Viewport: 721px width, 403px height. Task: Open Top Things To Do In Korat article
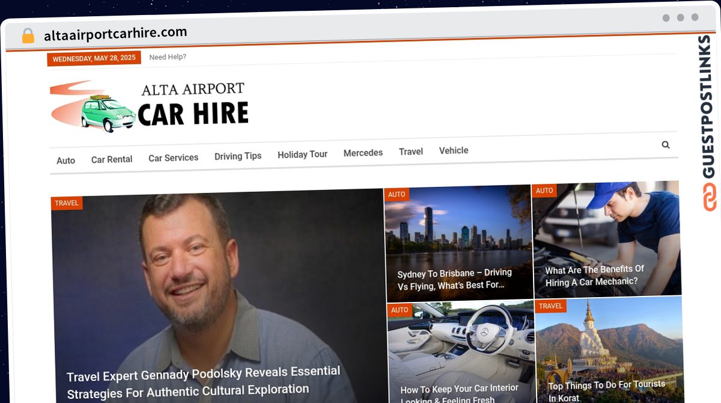tap(606, 390)
